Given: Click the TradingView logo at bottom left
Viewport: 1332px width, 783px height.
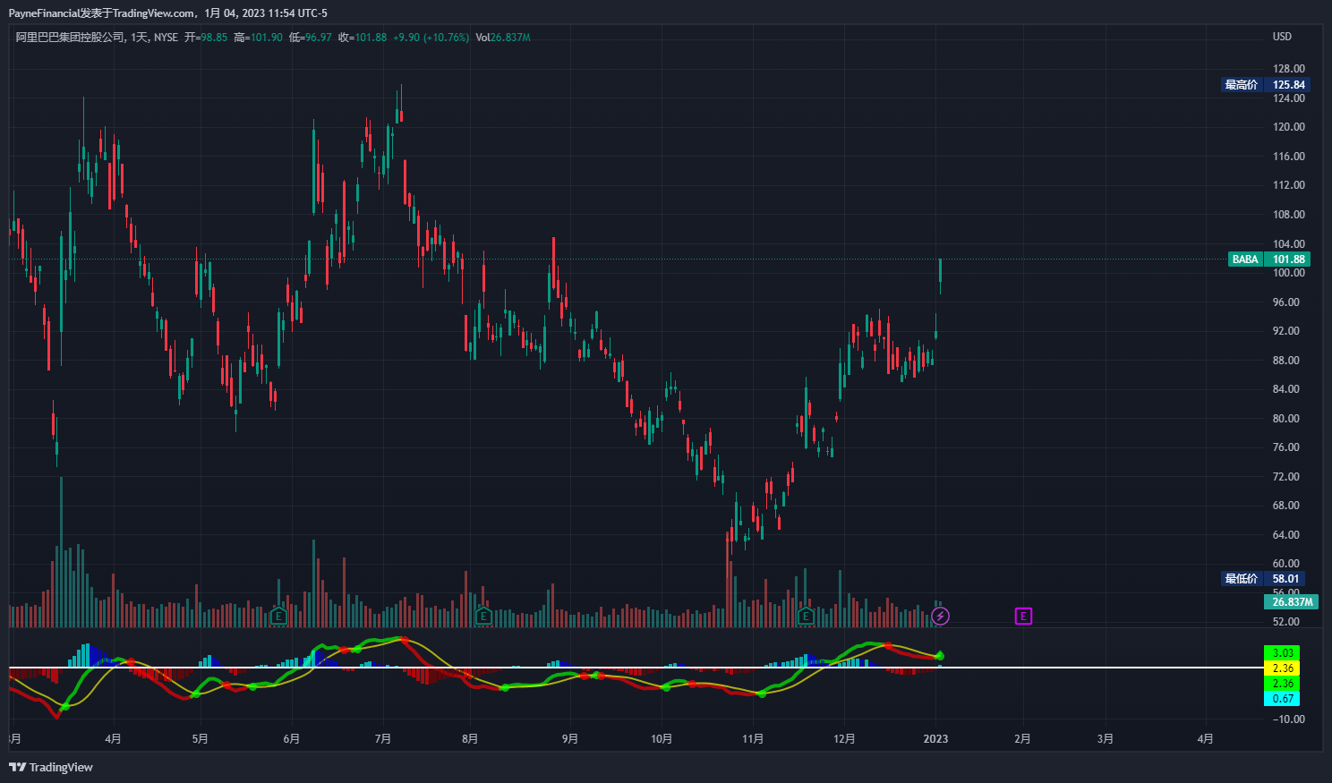Looking at the screenshot, I should [51, 767].
